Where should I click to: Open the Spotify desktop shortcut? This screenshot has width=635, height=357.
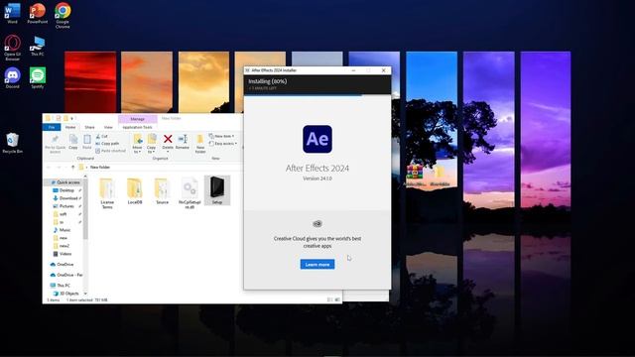[38, 77]
